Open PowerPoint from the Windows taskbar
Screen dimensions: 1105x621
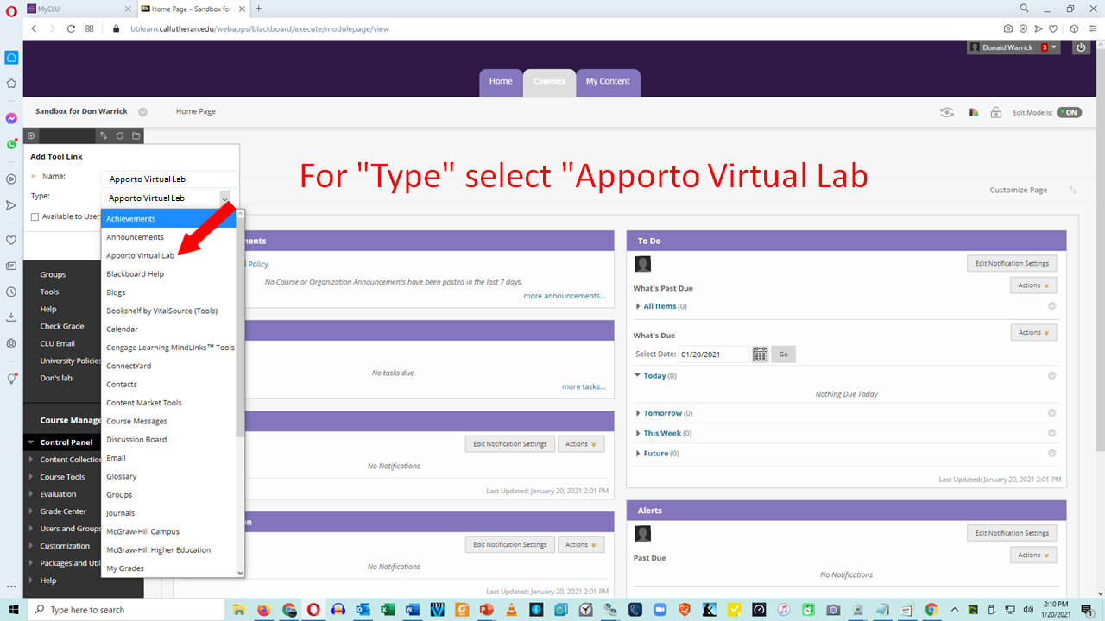485,610
